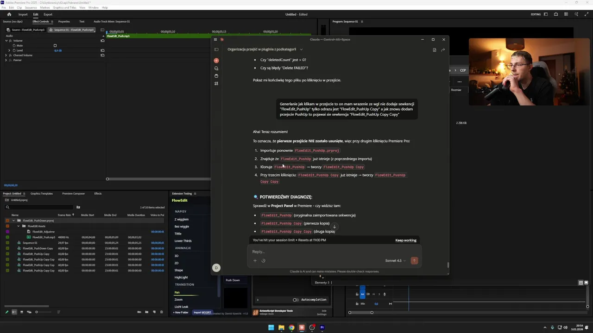Toggle the Mute animation stopwatch
The width and height of the screenshot is (593, 333).
pyautogui.click(x=14, y=45)
